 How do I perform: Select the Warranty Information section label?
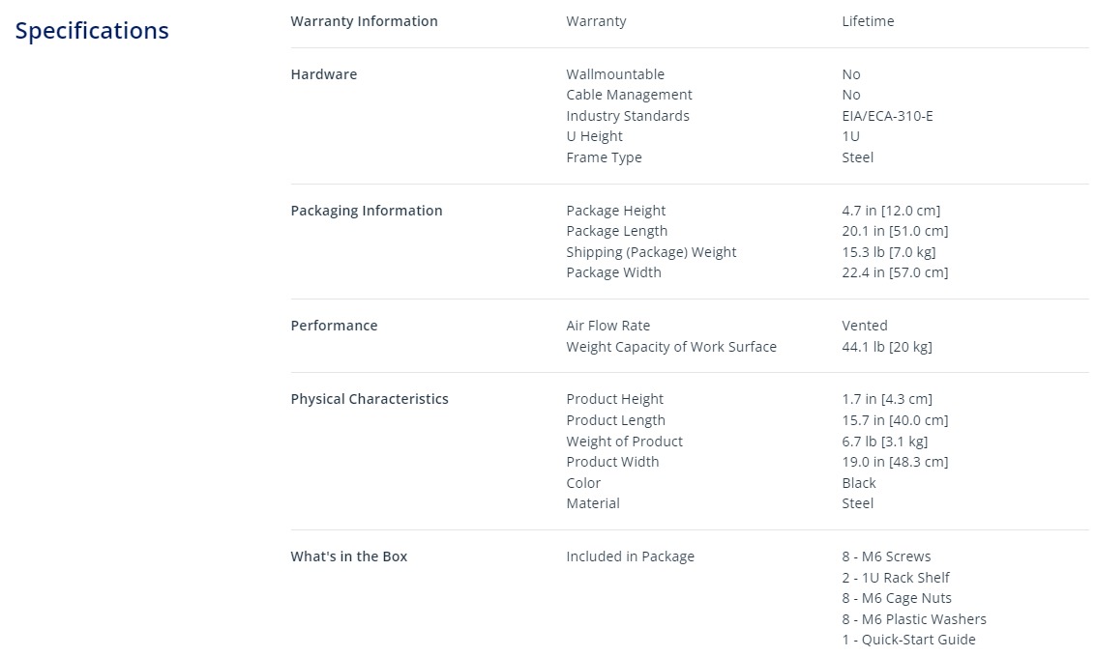[364, 21]
